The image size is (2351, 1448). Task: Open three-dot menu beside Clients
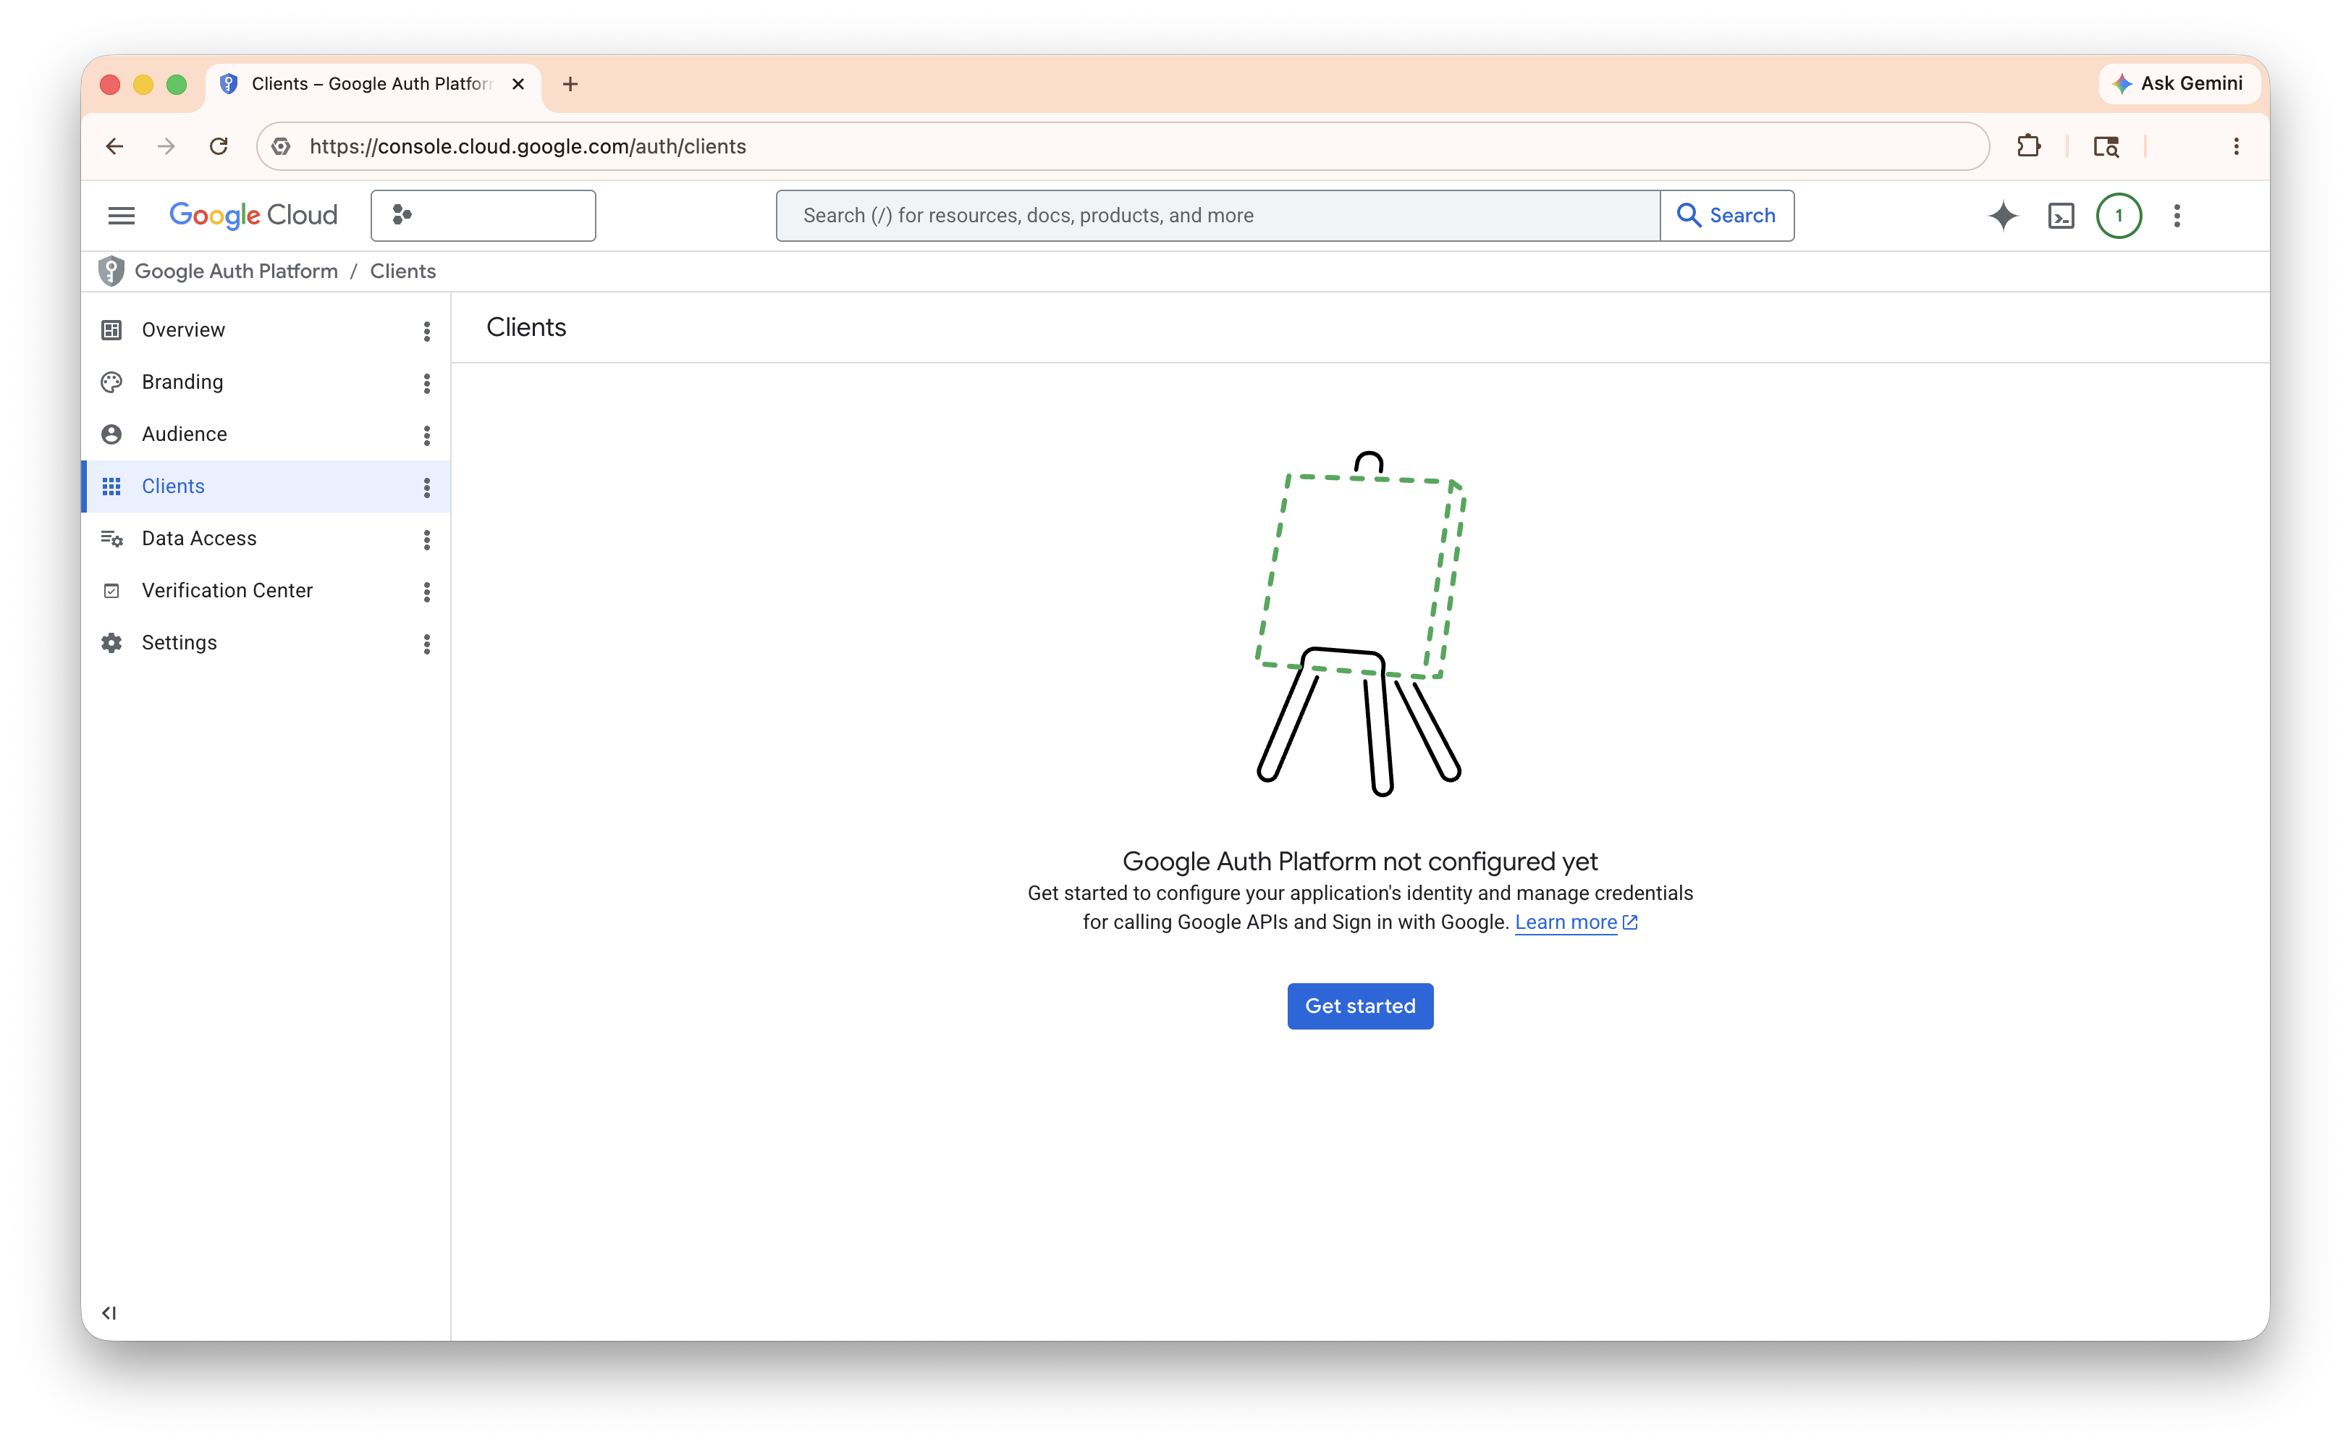point(427,489)
